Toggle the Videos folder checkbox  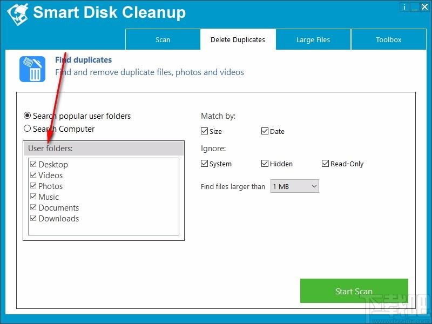(x=33, y=175)
